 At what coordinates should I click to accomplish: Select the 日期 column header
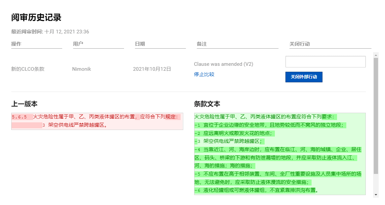[140, 44]
